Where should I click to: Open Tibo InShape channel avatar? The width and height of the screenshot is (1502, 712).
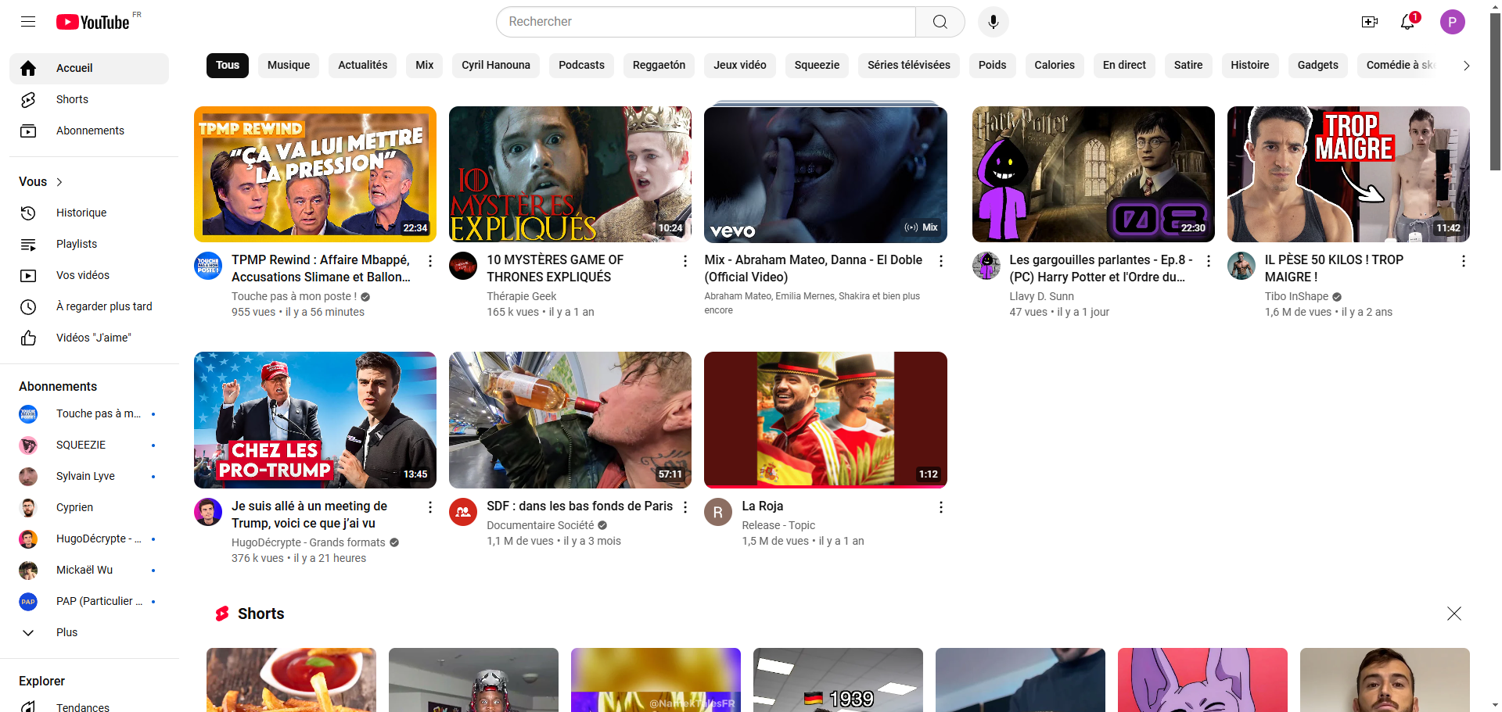[1241, 266]
